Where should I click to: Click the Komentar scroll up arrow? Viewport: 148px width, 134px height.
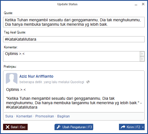coord(142,54)
